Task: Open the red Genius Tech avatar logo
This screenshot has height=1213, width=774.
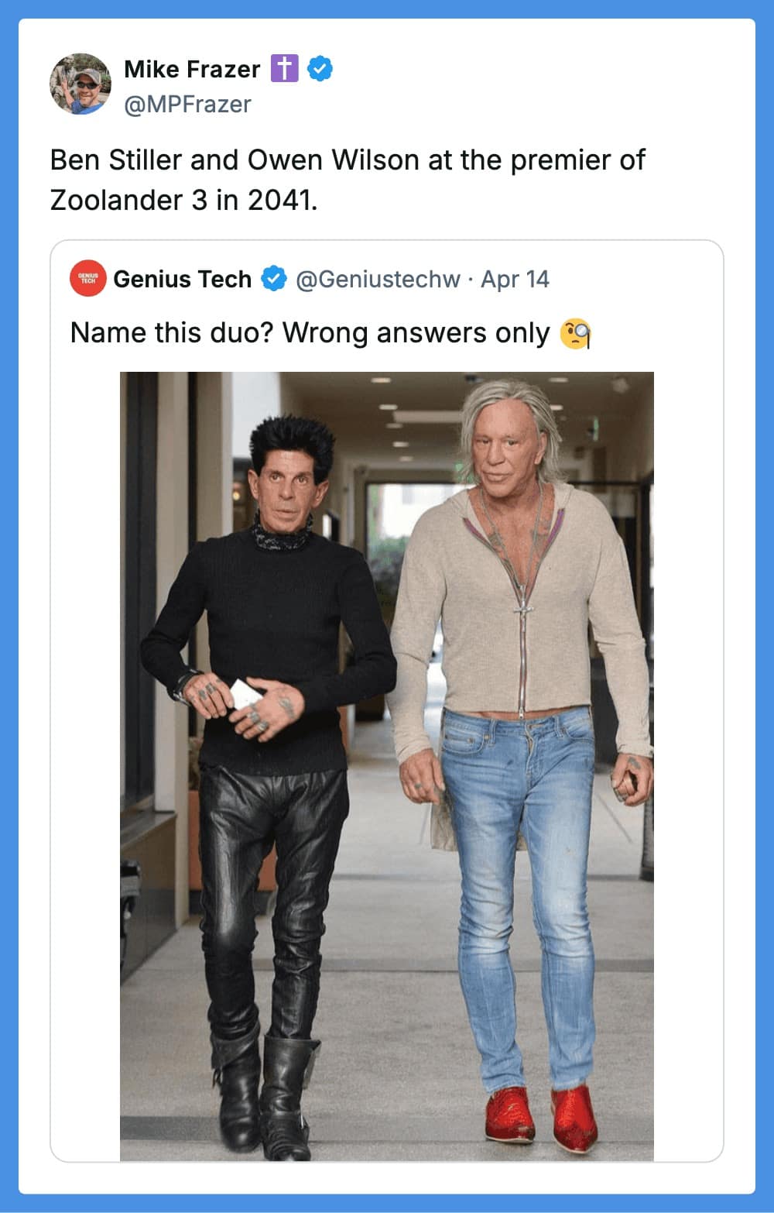Action: [87, 278]
